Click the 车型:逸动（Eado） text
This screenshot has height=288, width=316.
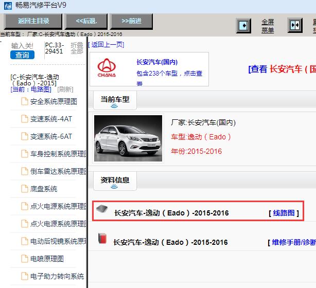pyautogui.click(x=201, y=137)
